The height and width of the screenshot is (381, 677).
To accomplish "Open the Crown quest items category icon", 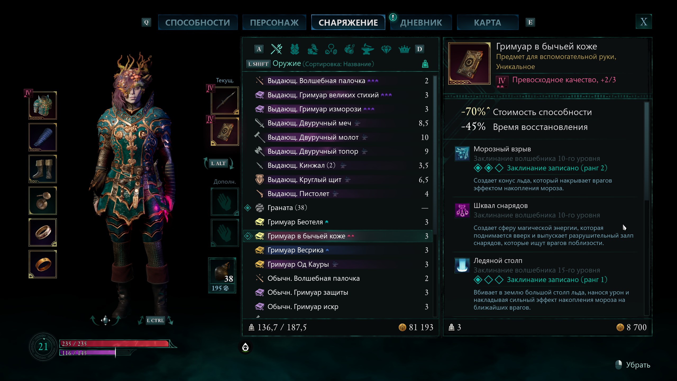I will click(404, 49).
